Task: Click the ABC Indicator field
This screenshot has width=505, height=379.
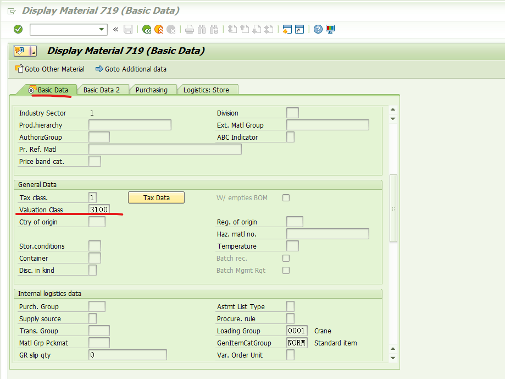Action: (x=290, y=137)
